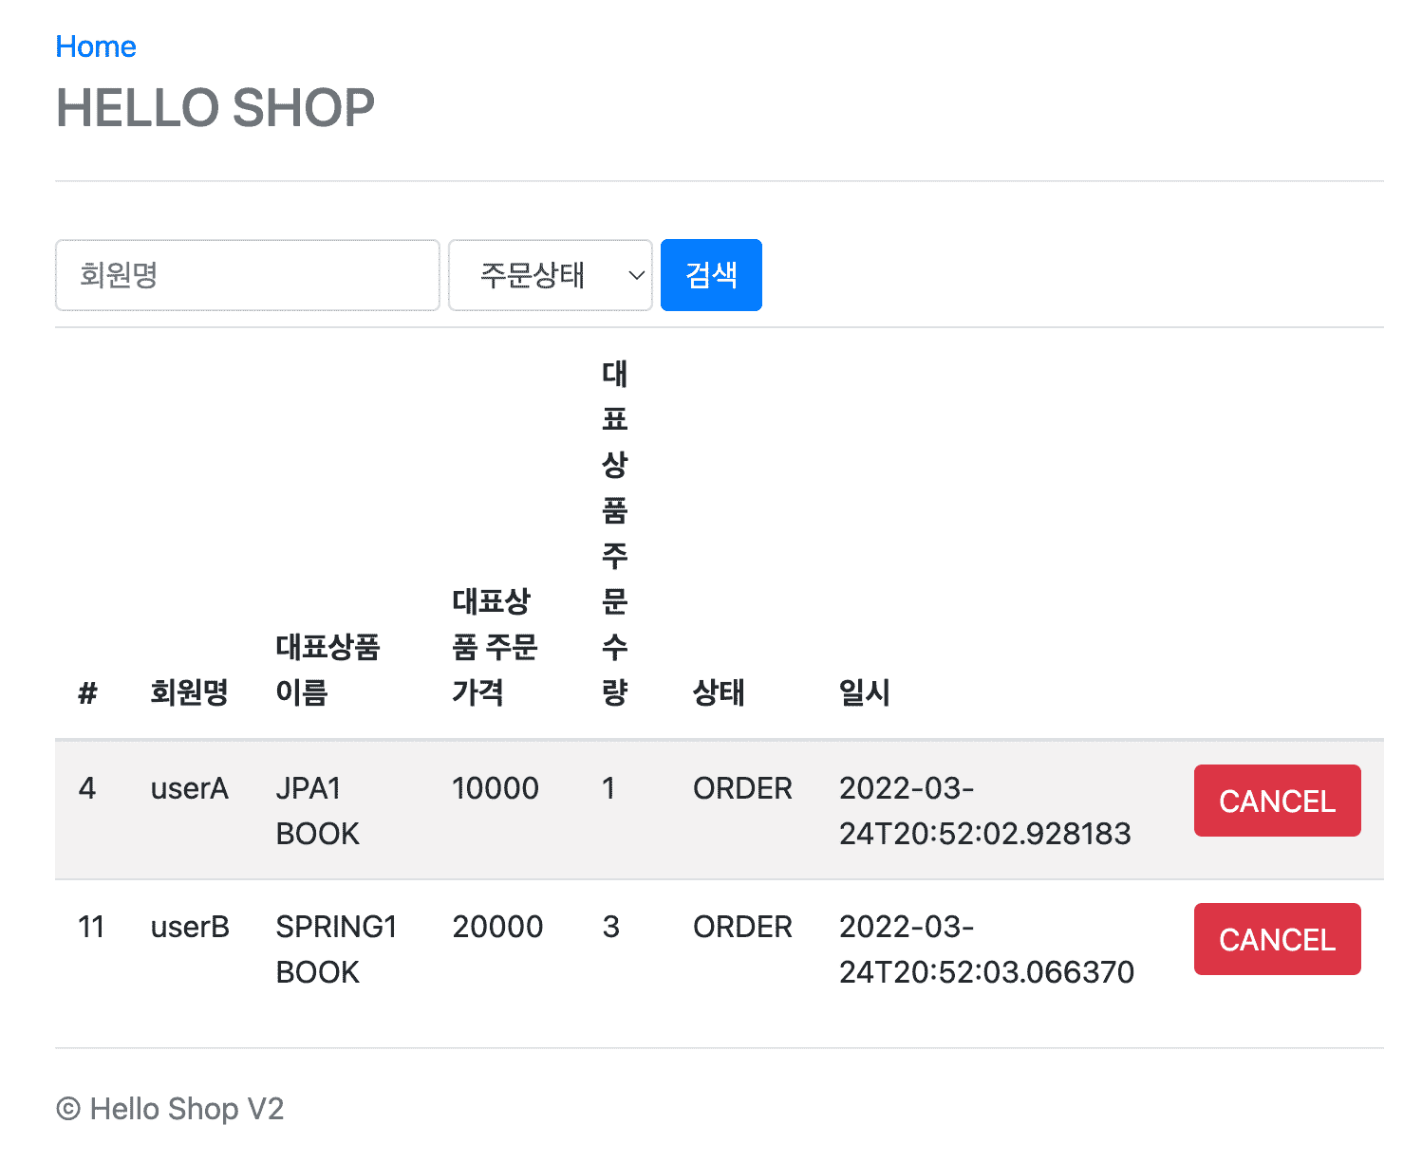Viewport: 1422px width, 1161px height.
Task: Click the Hello Shop V2 footer text
Action: coord(171,1109)
